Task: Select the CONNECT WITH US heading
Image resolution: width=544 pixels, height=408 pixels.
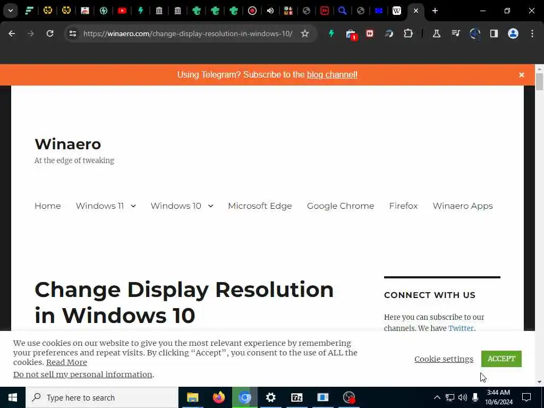Action: coord(429,295)
